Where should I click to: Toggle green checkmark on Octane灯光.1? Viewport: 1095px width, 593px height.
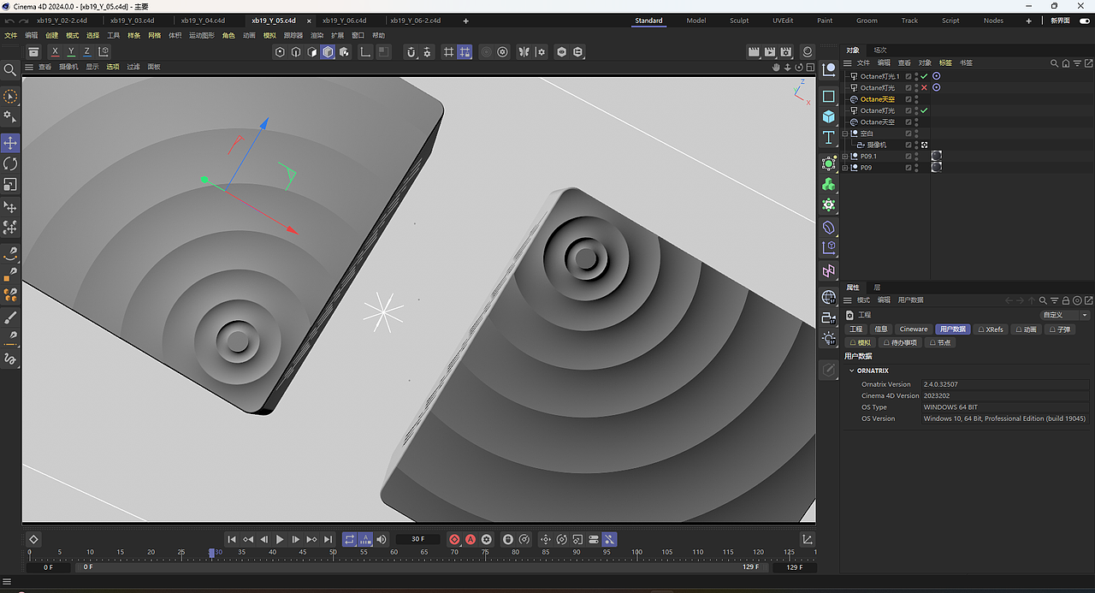(x=924, y=76)
